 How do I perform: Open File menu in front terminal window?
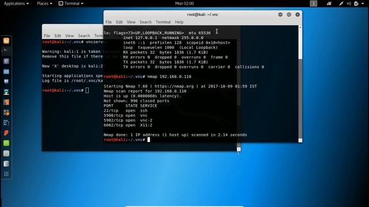point(108,22)
